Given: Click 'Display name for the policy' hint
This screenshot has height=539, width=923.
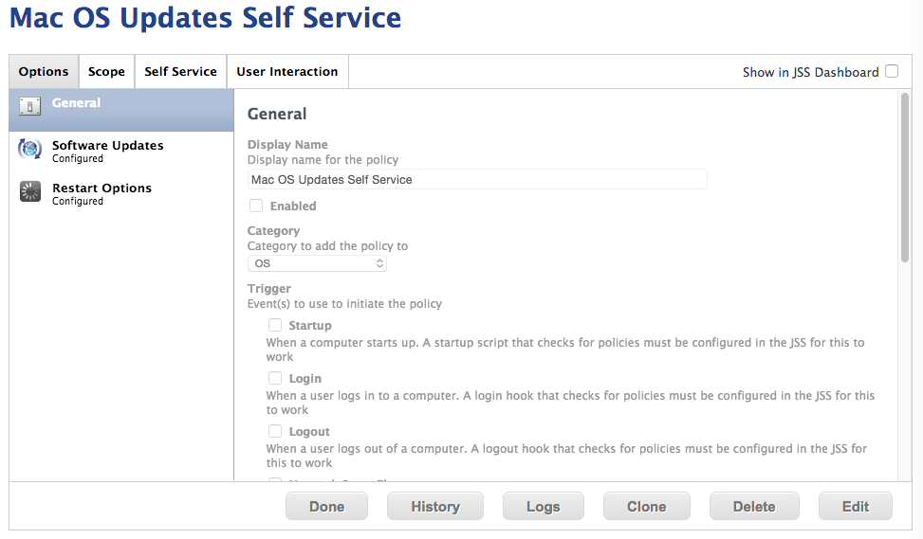Looking at the screenshot, I should coord(323,160).
